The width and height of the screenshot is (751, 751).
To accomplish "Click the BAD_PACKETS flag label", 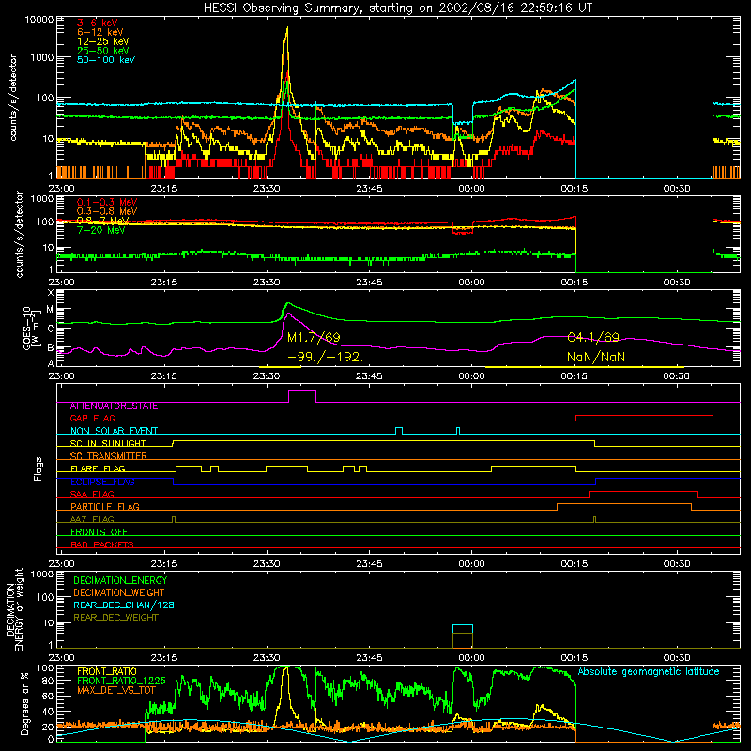I will (x=102, y=544).
